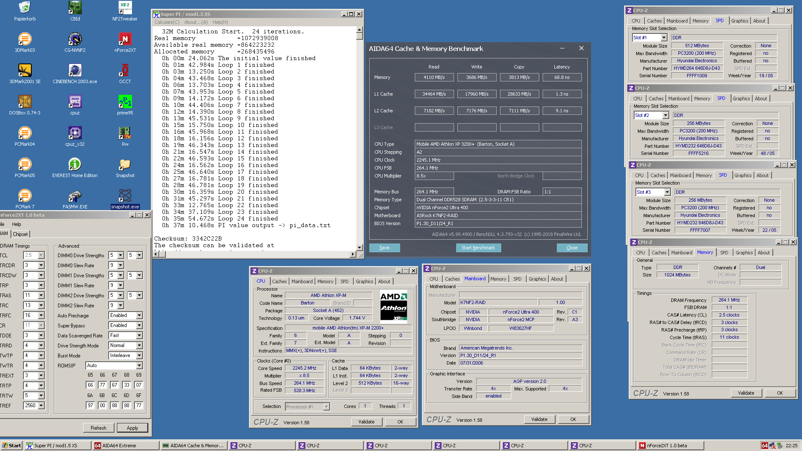
Task: Open the FASMW.EXE desktop icon
Action: [75, 199]
